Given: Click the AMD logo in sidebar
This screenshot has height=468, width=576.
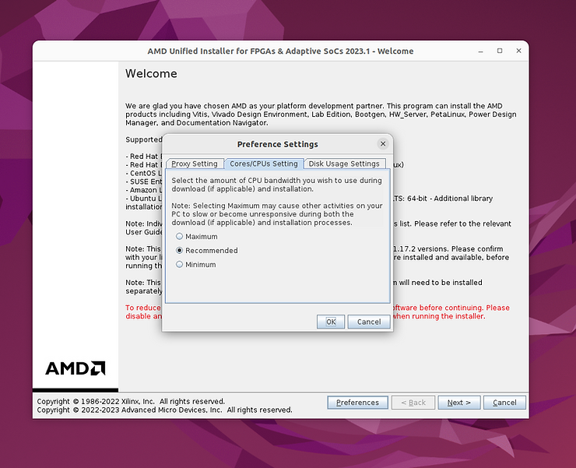Looking at the screenshot, I should (x=76, y=368).
